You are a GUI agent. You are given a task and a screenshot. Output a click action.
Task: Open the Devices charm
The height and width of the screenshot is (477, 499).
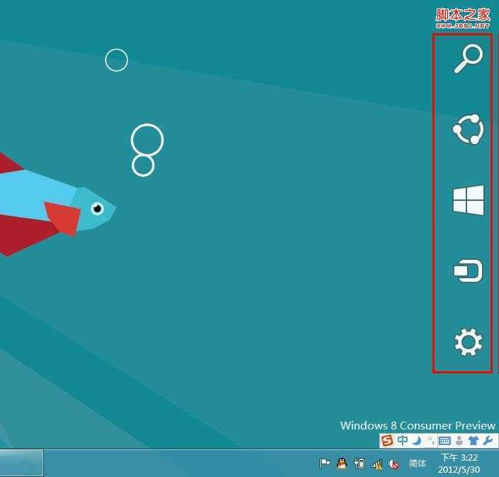[x=468, y=271]
